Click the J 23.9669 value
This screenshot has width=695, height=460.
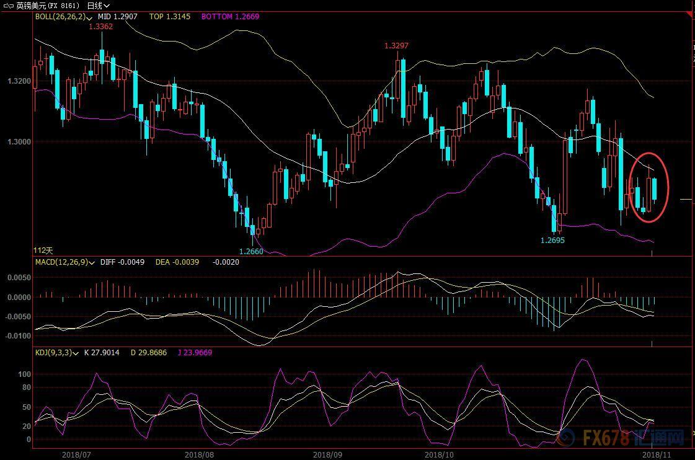click(195, 353)
